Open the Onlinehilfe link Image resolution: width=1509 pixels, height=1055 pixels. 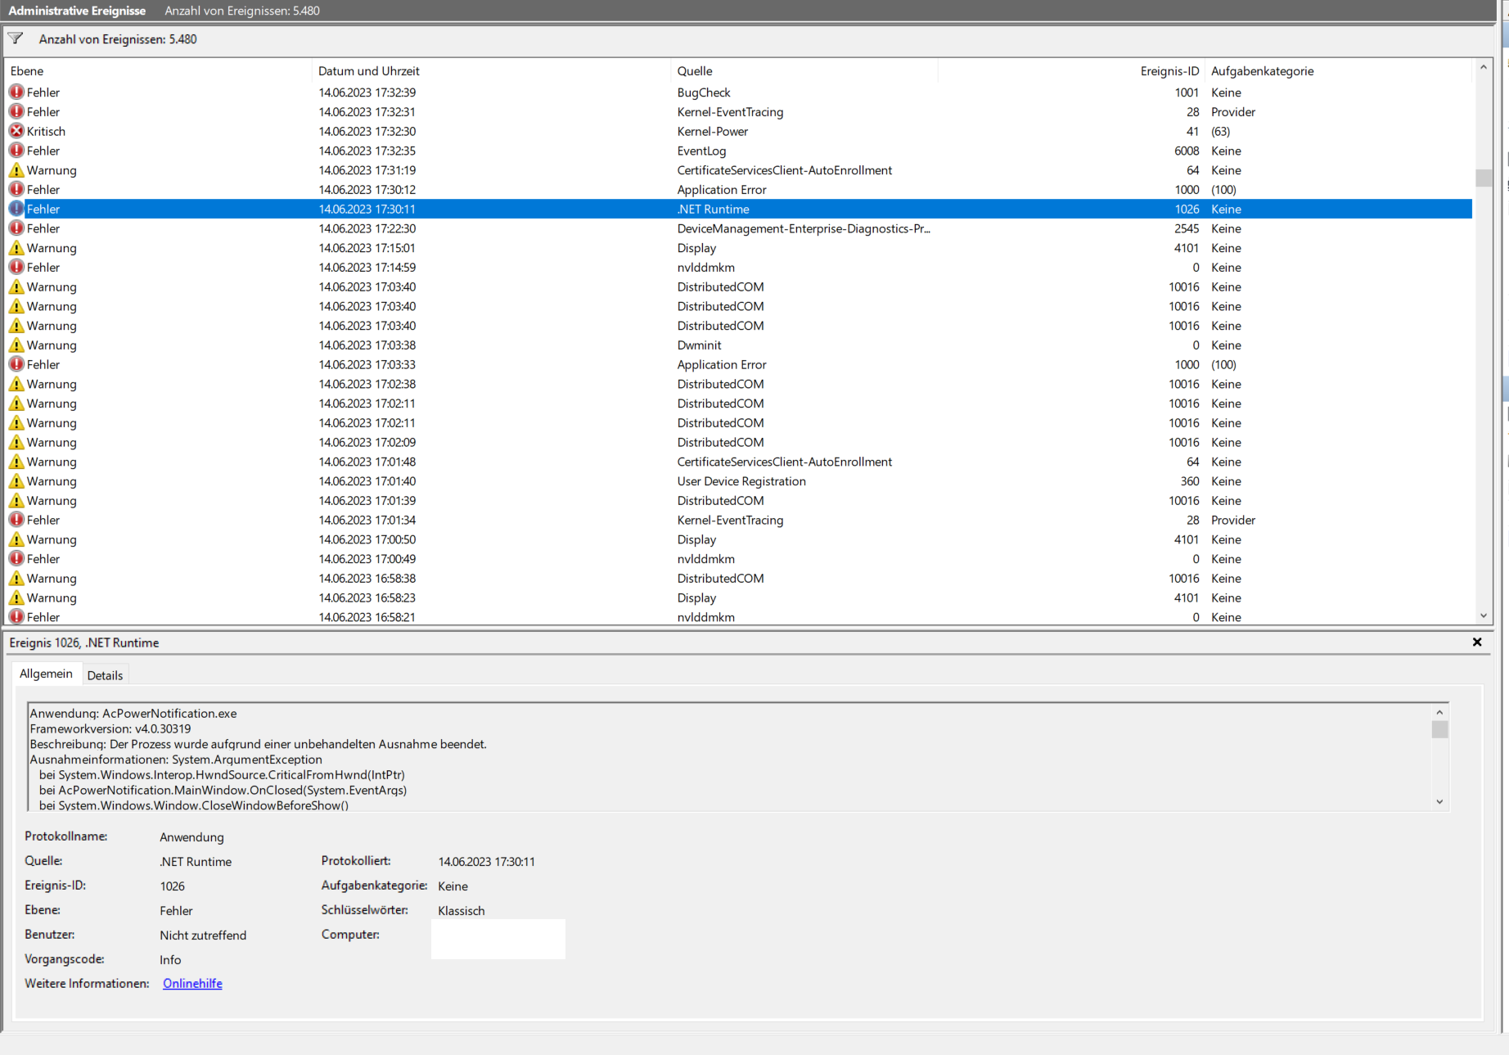192,984
